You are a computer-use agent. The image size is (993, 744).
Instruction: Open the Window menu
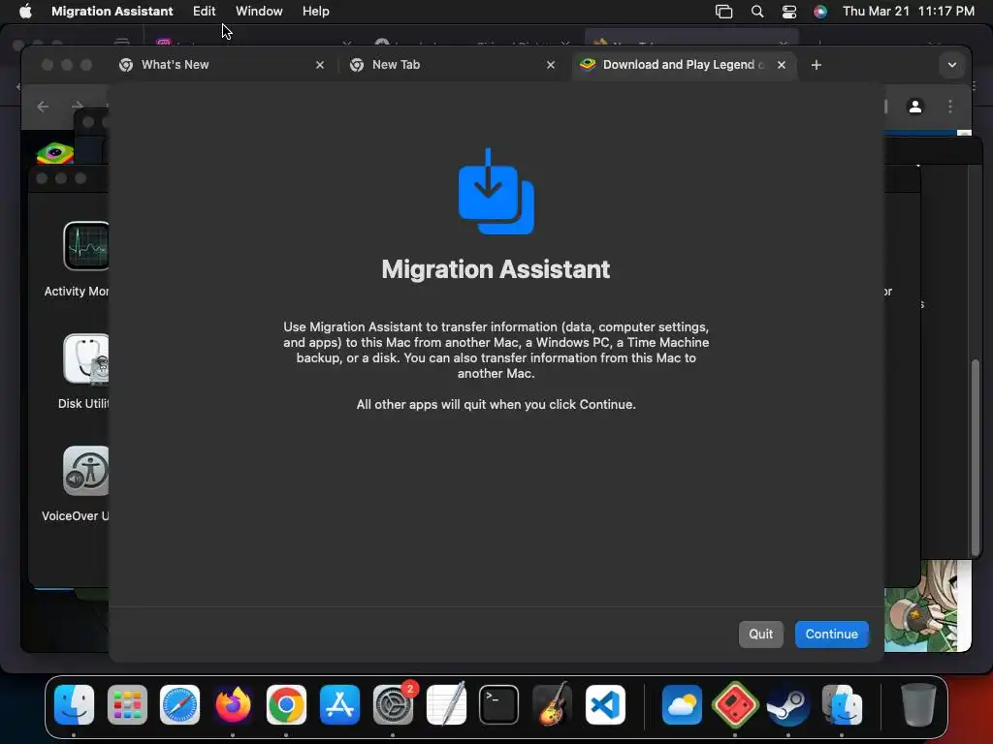click(x=259, y=11)
